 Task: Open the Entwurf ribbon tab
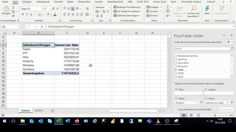[x=211, y=2]
